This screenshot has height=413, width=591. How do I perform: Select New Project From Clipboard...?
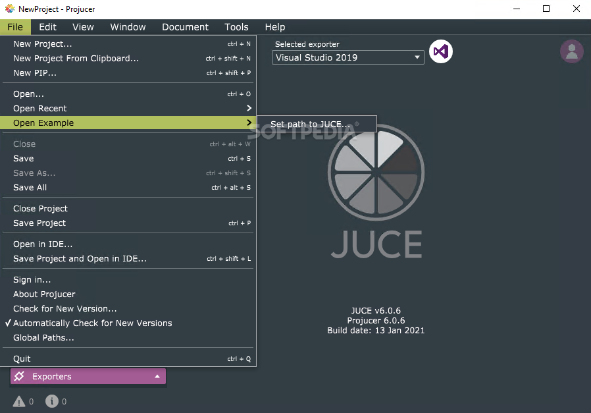[128, 59]
